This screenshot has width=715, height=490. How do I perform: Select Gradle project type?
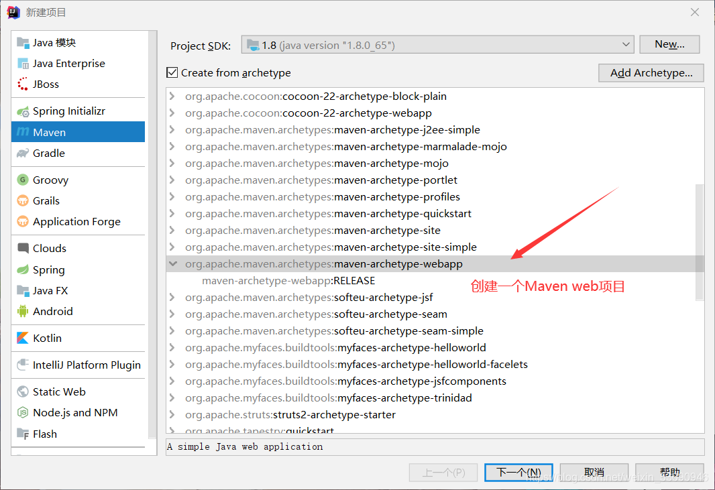78,153
